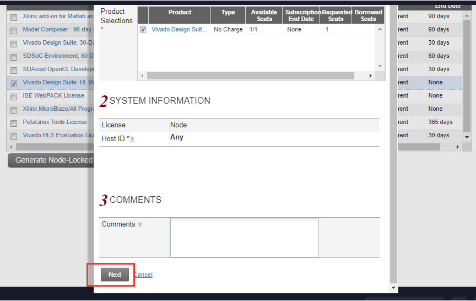The image size is (476, 301).
Task: Click scroll-down arrow of product selections table
Action: (x=380, y=66)
